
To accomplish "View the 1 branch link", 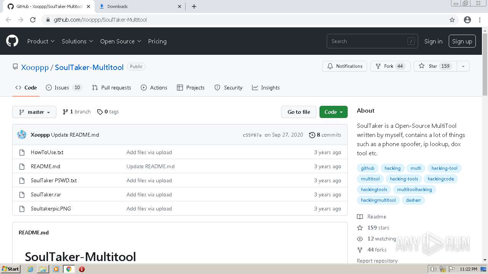I will pyautogui.click(x=77, y=112).
